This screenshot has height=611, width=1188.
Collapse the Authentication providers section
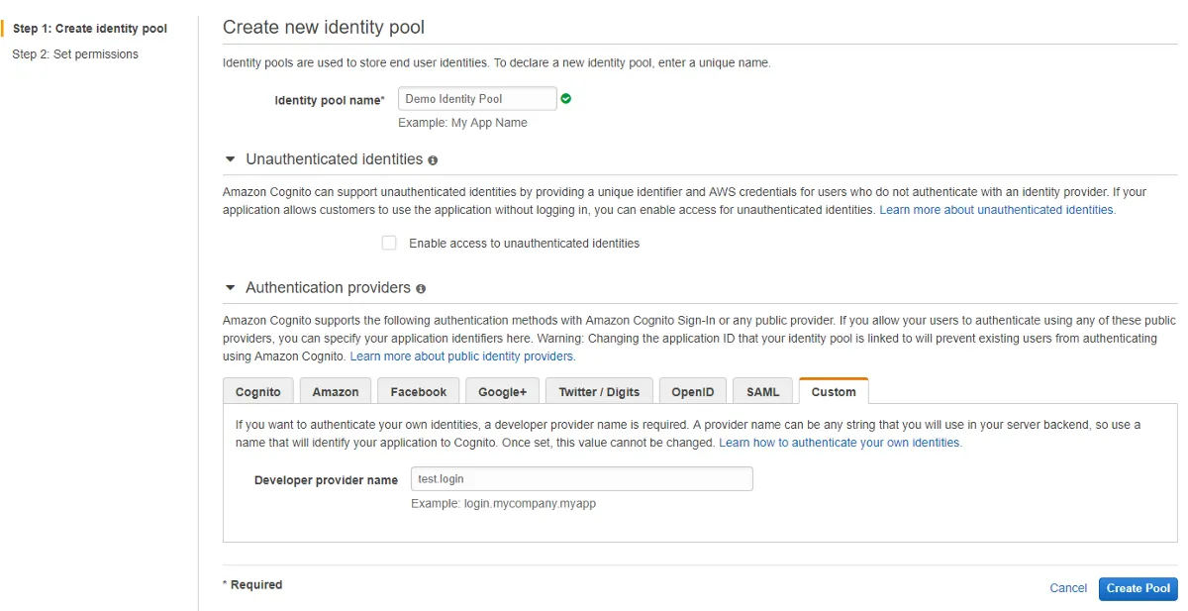tap(229, 287)
